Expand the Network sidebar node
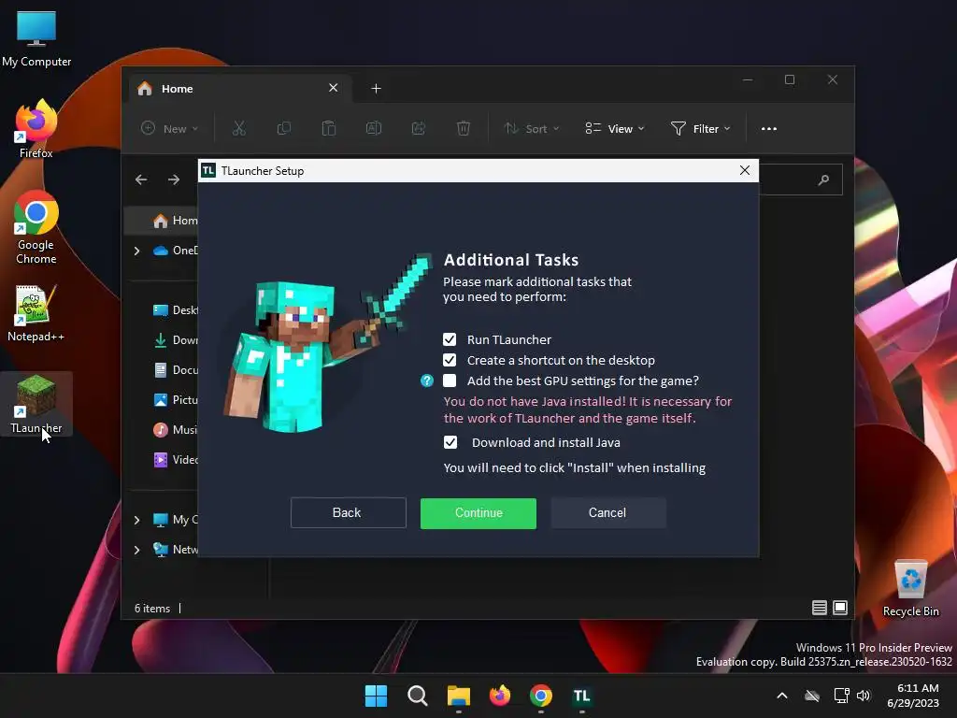957x718 pixels. pos(136,550)
